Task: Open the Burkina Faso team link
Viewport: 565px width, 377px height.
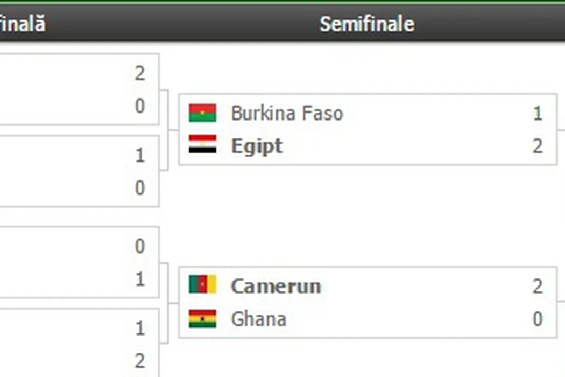Action: [287, 113]
